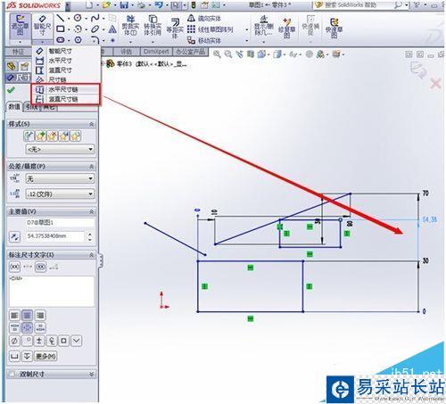Viewport: 446px width, 404px height.
Task: Toggle top text justification button
Action: [14, 327]
